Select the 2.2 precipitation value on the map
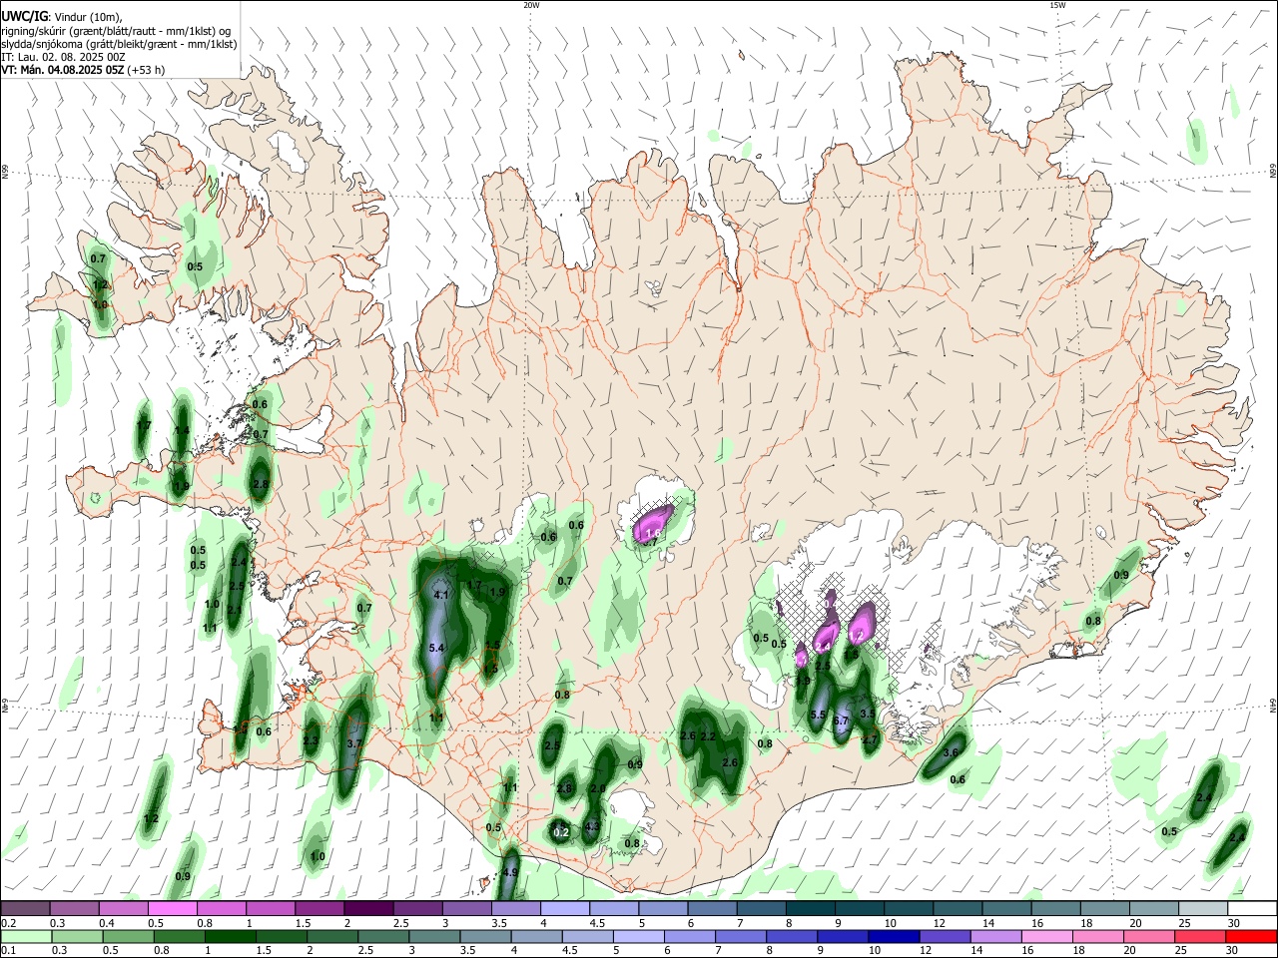This screenshot has width=1278, height=958. coord(709,736)
